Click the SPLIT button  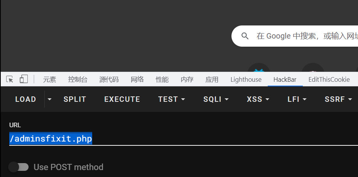(x=75, y=99)
